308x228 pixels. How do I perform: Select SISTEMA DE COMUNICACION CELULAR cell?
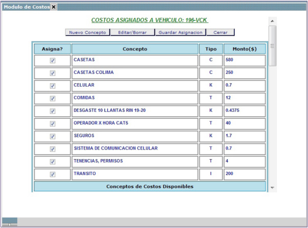(135, 149)
